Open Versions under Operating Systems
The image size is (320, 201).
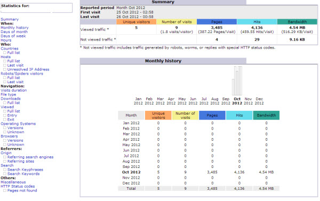pyautogui.click(x=15, y=128)
